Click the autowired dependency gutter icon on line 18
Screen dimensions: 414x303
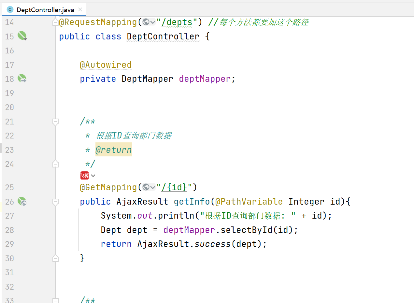(22, 79)
